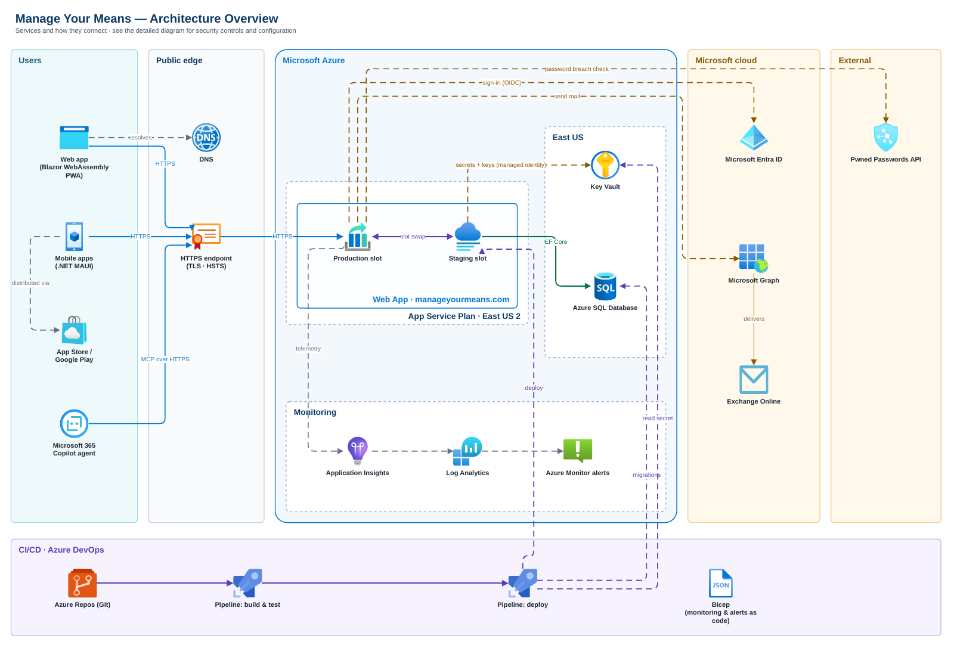
Task: Select the 'slot swap' connector label
Action: pyautogui.click(x=413, y=237)
